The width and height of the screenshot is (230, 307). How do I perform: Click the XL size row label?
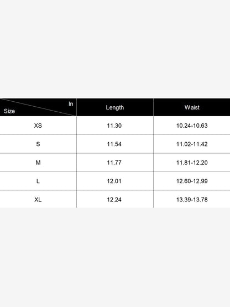38,200
